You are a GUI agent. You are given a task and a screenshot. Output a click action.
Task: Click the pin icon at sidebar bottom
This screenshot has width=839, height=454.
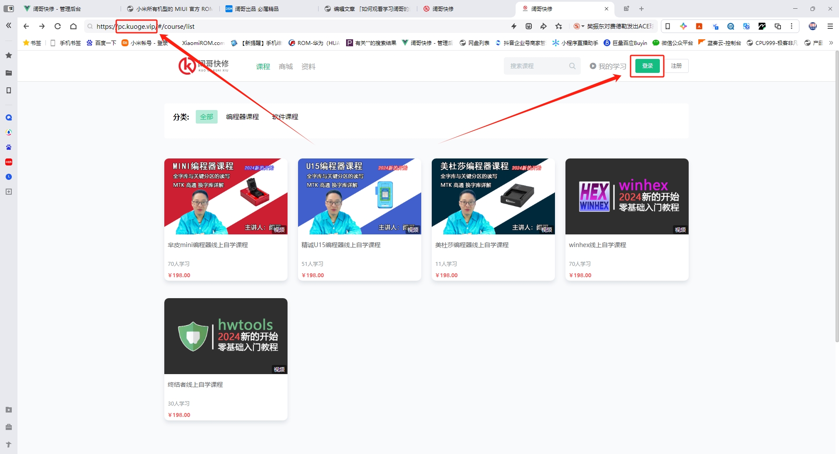tap(9, 444)
